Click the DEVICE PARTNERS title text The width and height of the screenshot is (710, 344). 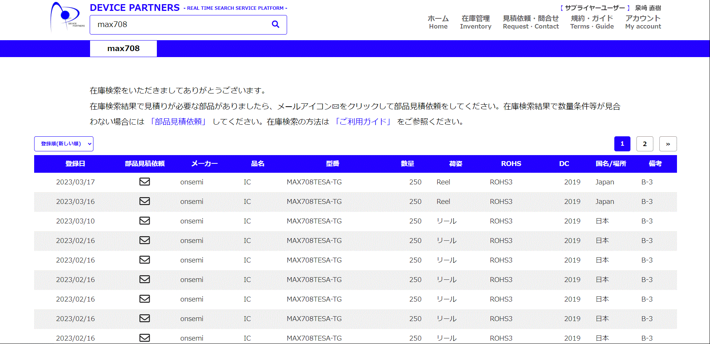pyautogui.click(x=135, y=8)
